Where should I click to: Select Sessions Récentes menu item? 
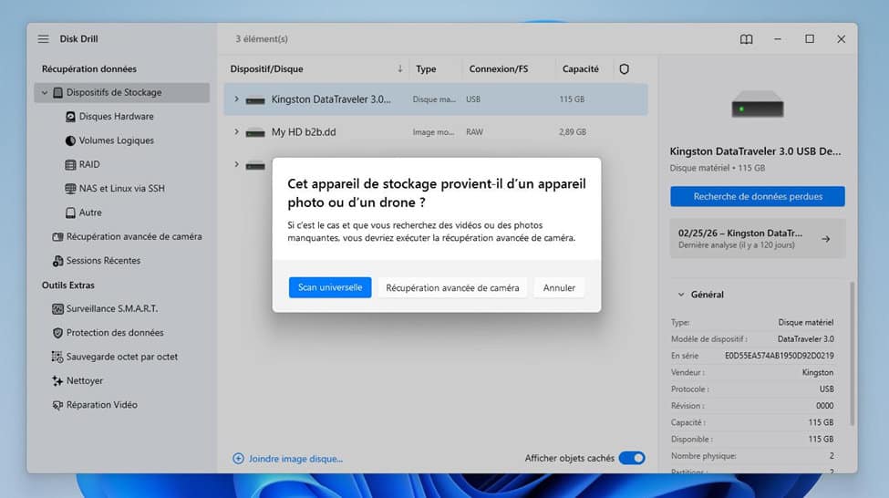click(x=103, y=261)
